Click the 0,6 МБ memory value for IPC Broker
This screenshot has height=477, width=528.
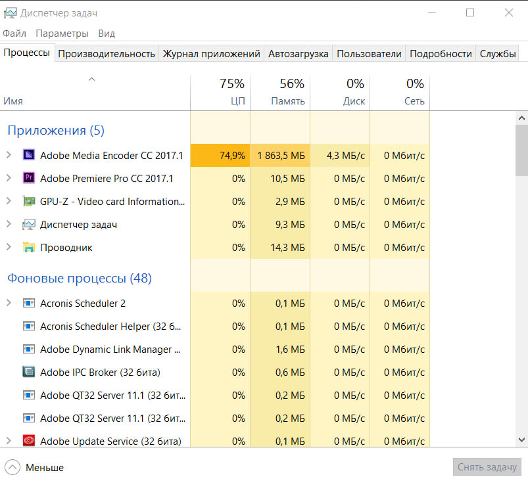pos(280,372)
